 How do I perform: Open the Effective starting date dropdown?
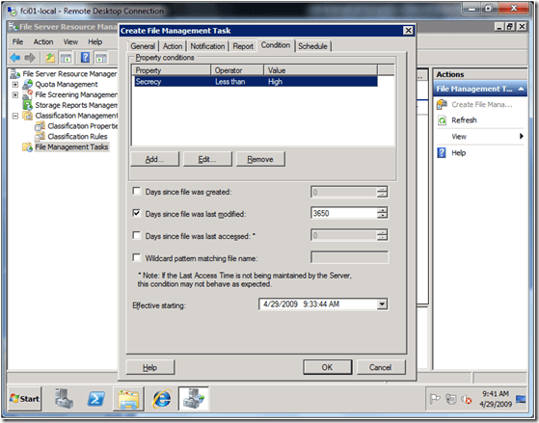382,304
